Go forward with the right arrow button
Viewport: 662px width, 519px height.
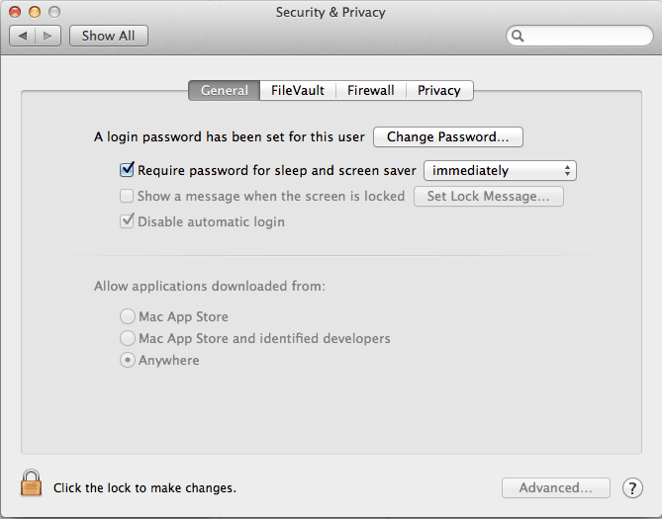click(x=48, y=36)
